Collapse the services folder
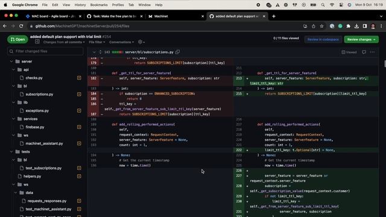The image size is (386, 217). (13, 119)
